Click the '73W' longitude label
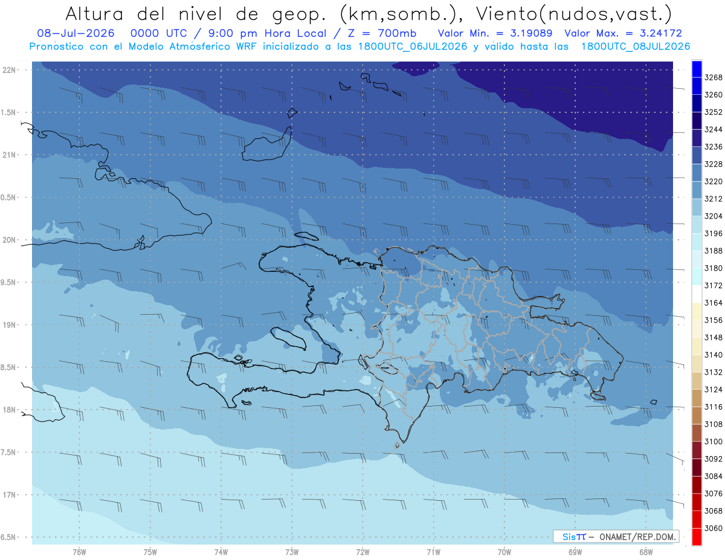The image size is (725, 560). coord(292,552)
